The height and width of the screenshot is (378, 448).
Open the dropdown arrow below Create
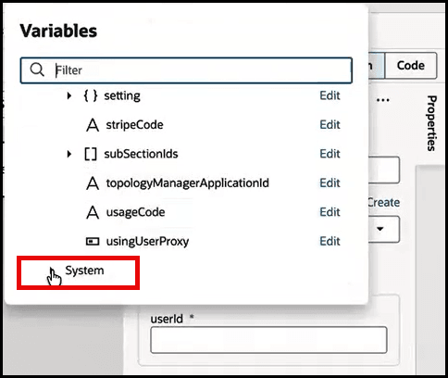point(380,229)
